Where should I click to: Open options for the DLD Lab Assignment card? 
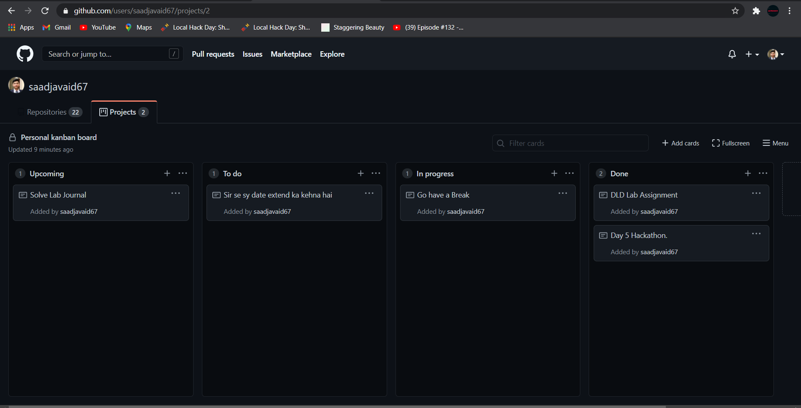pyautogui.click(x=757, y=193)
